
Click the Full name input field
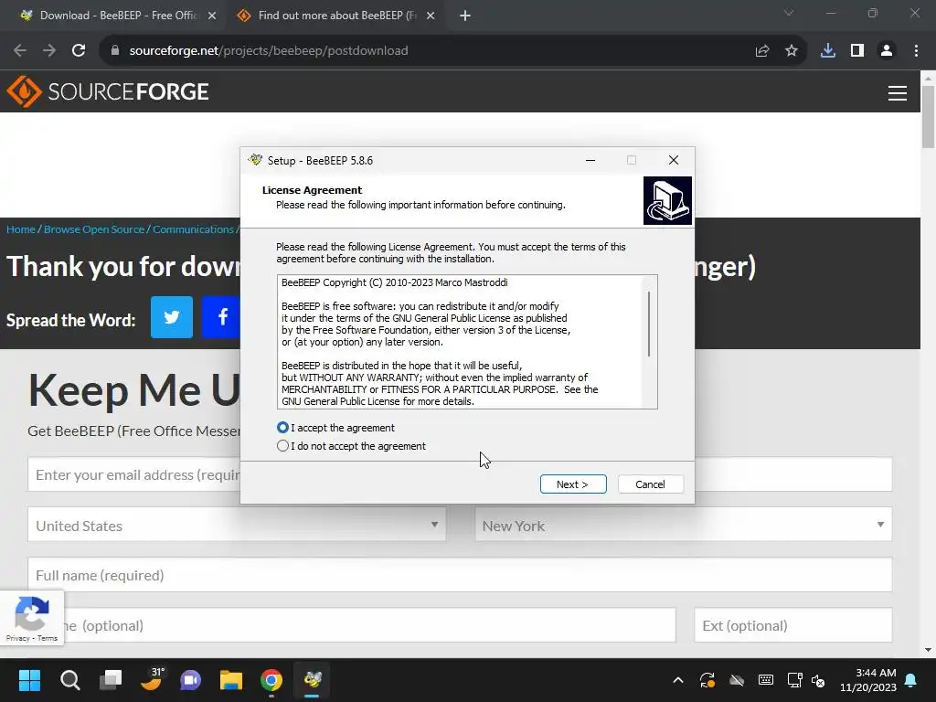[x=460, y=575]
